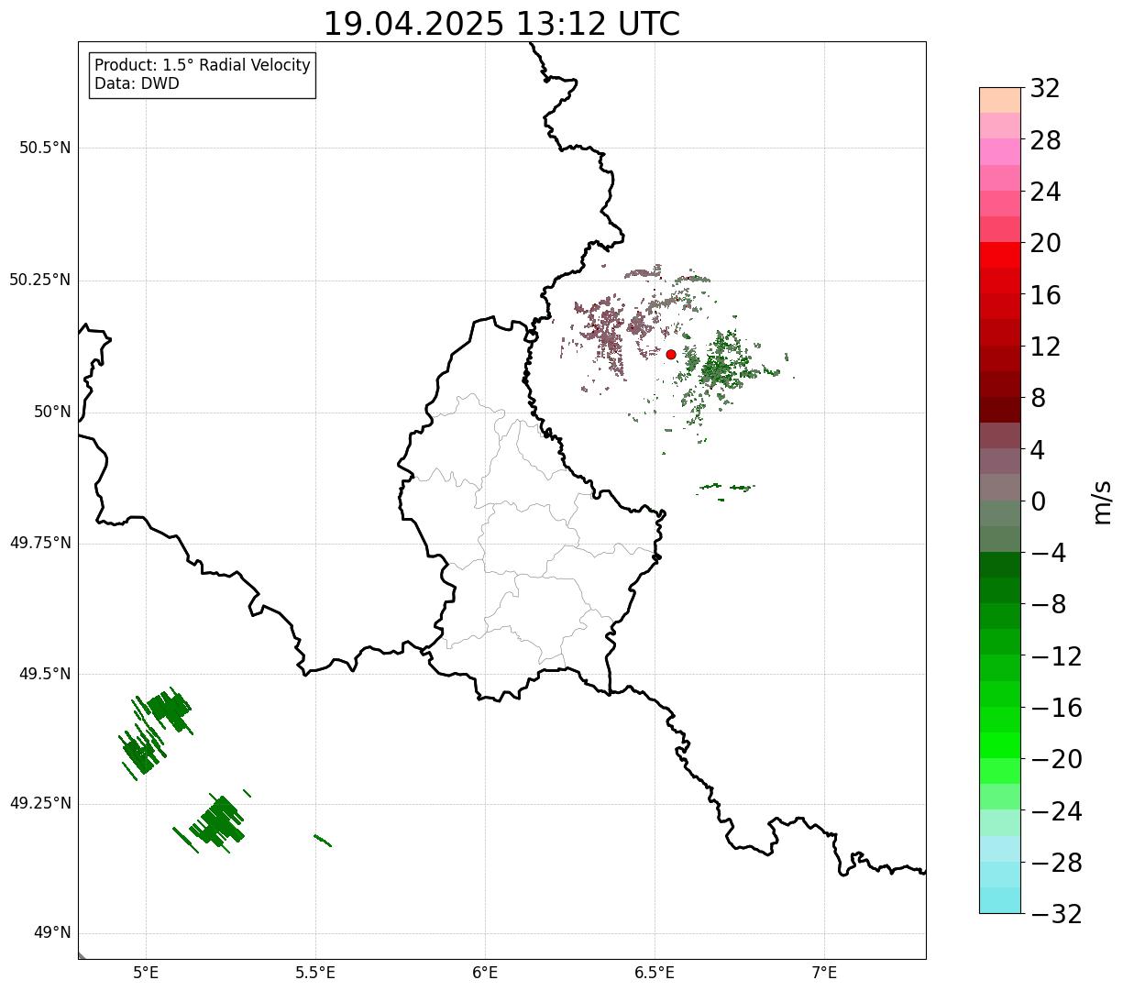Pick the cyan swatch at bottom of colorbar
Image resolution: width=1123 pixels, height=991 pixels.
point(1000,900)
